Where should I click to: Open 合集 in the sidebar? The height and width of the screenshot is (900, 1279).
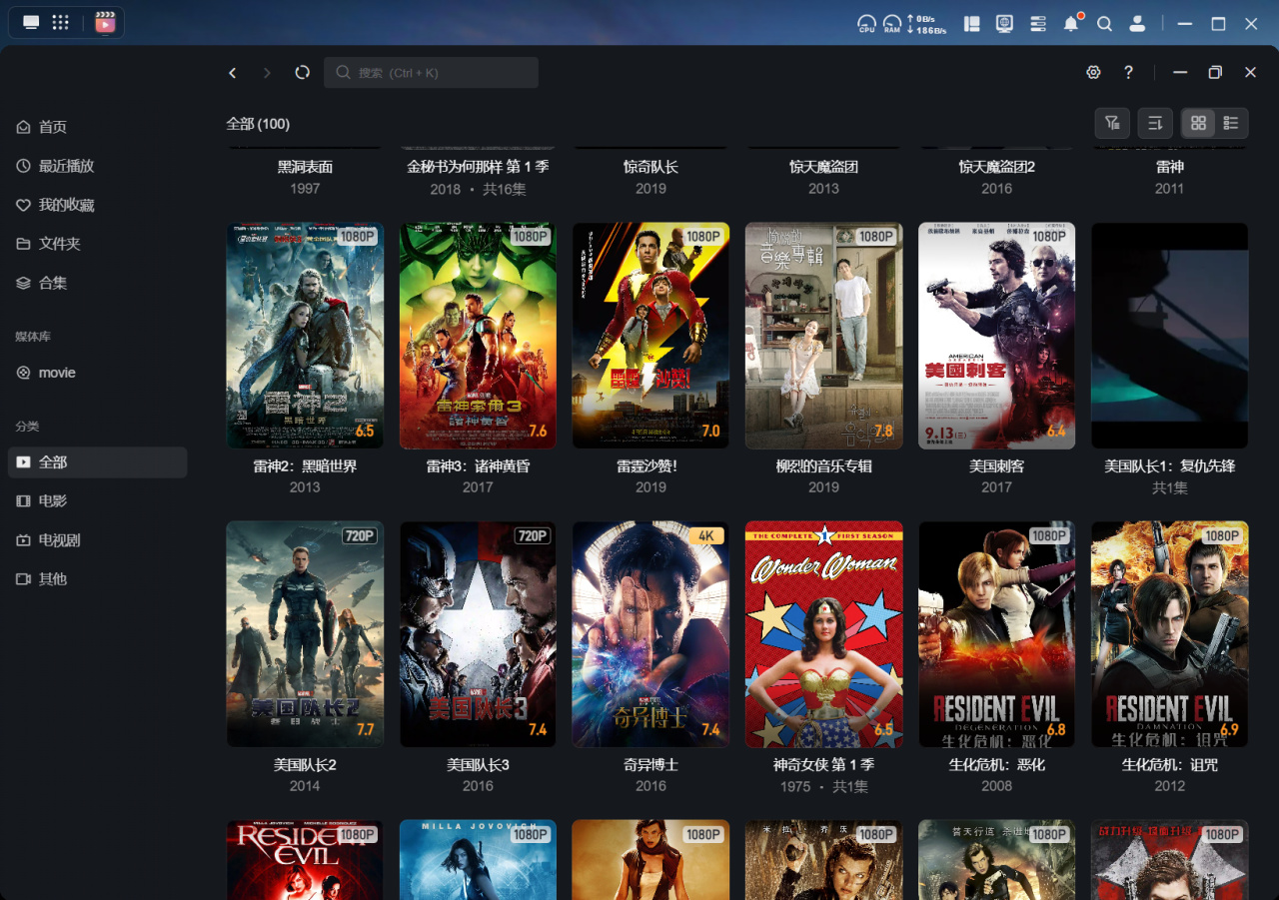[98, 283]
